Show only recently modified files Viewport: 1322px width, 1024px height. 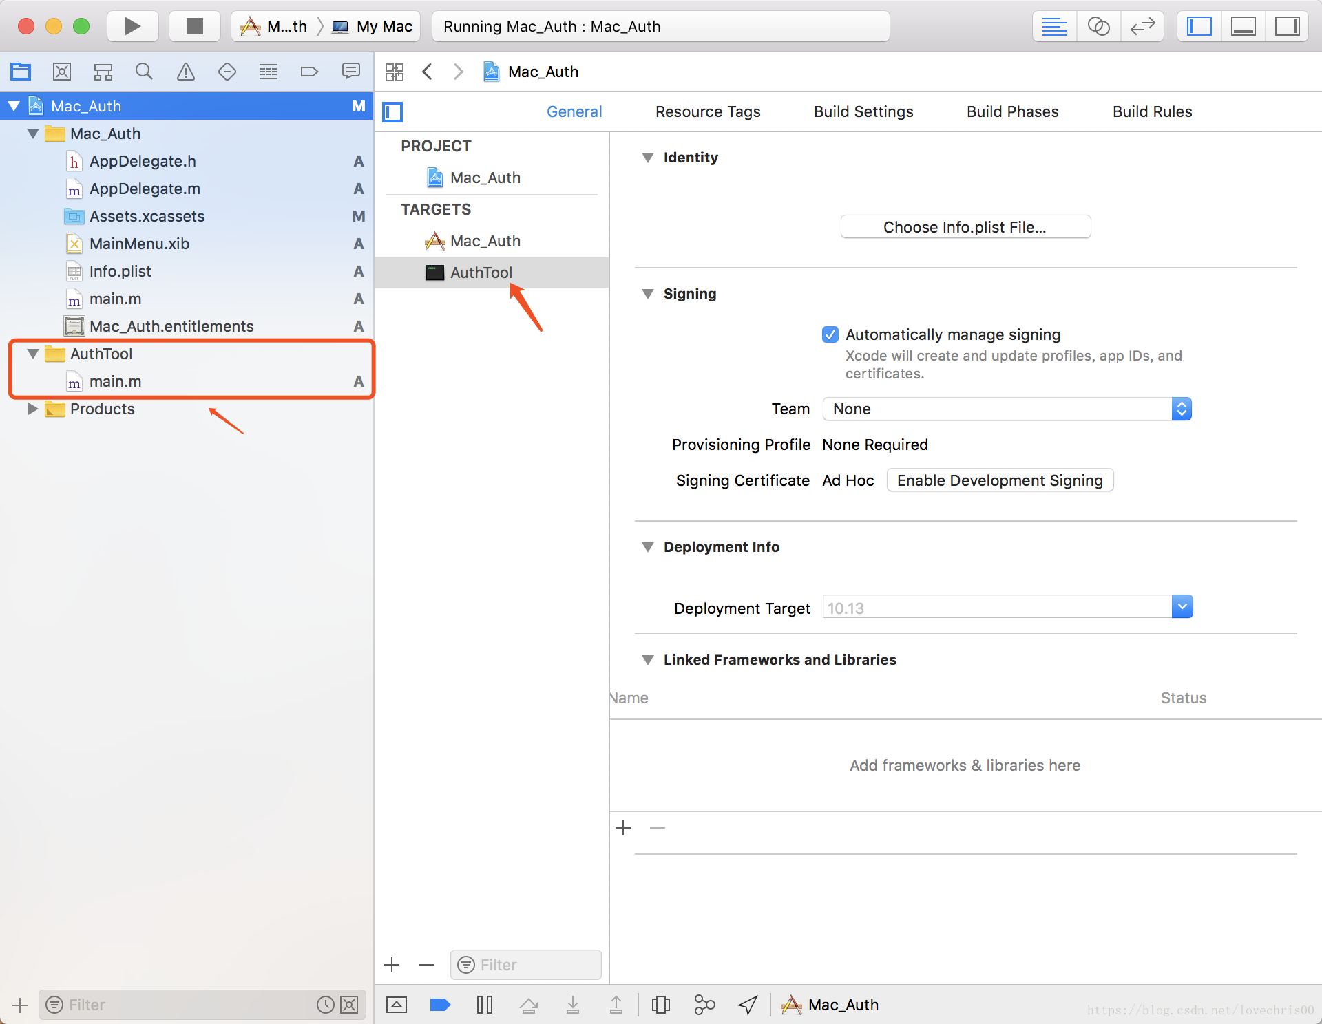[x=326, y=1005]
